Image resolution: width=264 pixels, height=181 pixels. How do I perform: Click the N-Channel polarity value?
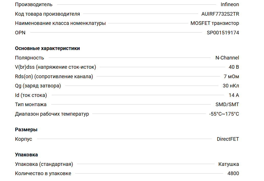[227, 58]
